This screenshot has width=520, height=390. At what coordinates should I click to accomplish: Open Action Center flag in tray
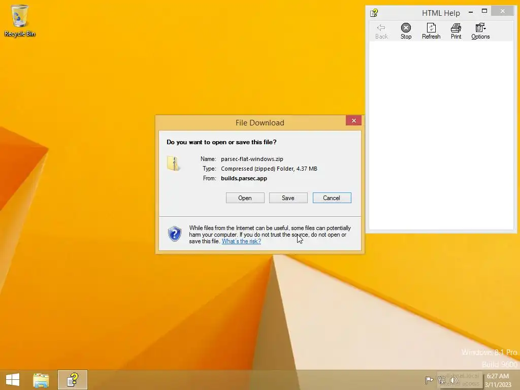tap(429, 380)
